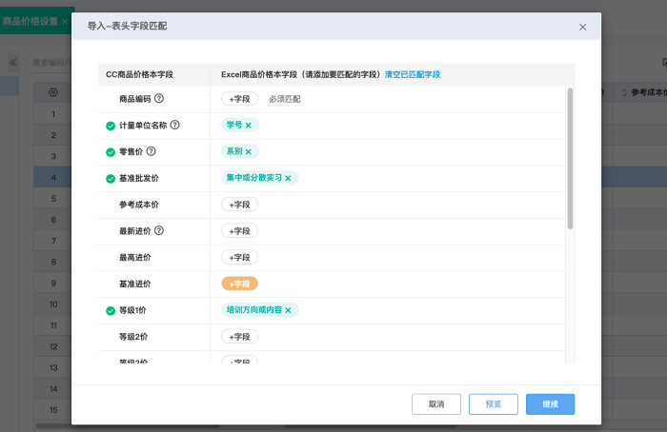Viewport: 667px width, 432px height.
Task: Click the help icon next to 零售价
Action: pos(151,151)
